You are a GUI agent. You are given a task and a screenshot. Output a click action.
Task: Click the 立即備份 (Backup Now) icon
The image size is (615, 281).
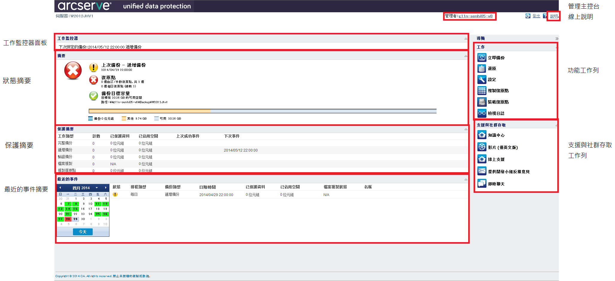click(482, 57)
